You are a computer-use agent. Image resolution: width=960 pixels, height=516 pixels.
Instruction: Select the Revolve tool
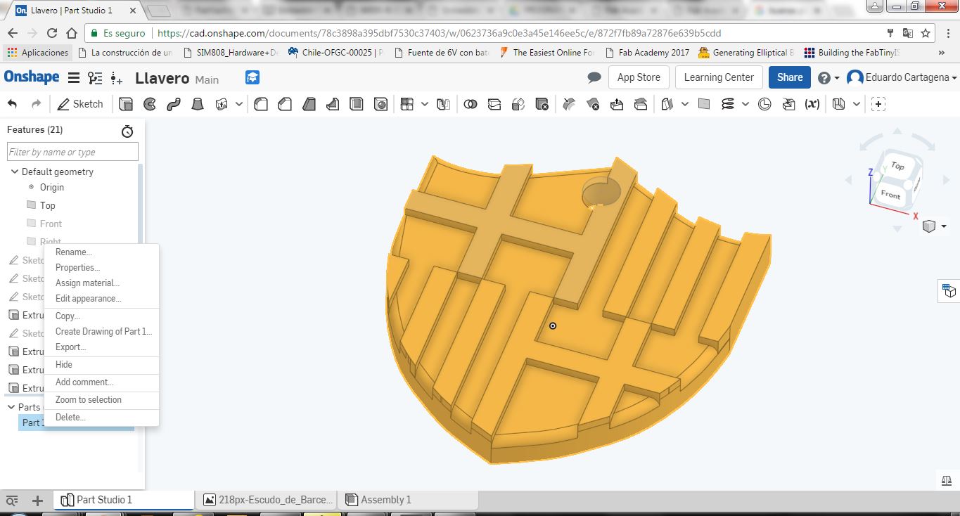pos(149,104)
